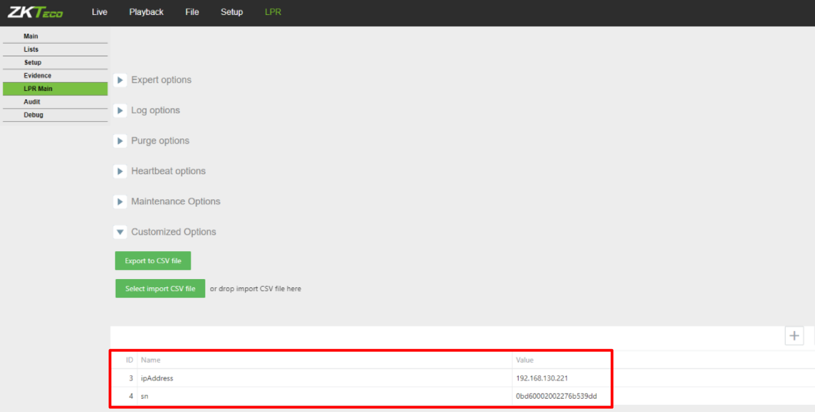Expand the Expert options section
Image resolution: width=815 pixels, height=412 pixels.
coord(120,80)
